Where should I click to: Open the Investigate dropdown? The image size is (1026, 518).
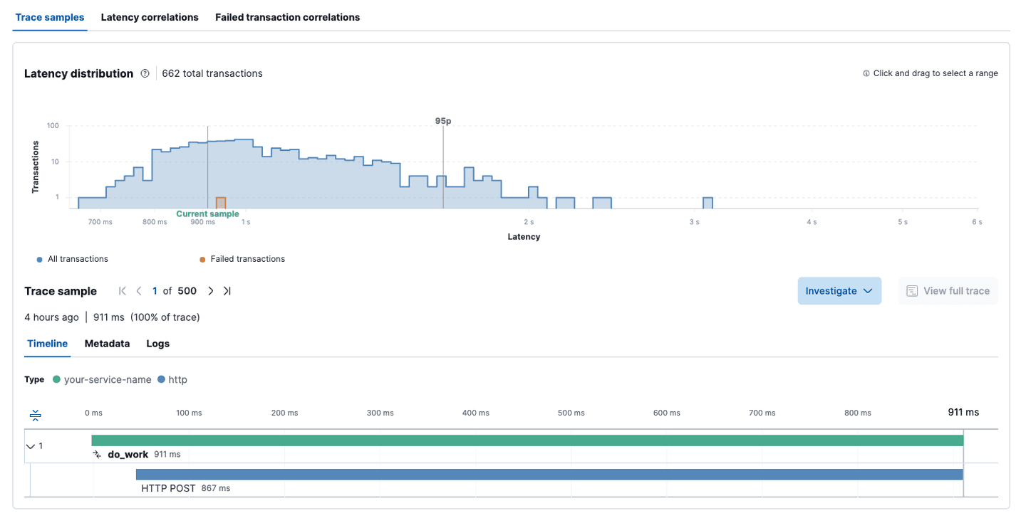pos(839,290)
